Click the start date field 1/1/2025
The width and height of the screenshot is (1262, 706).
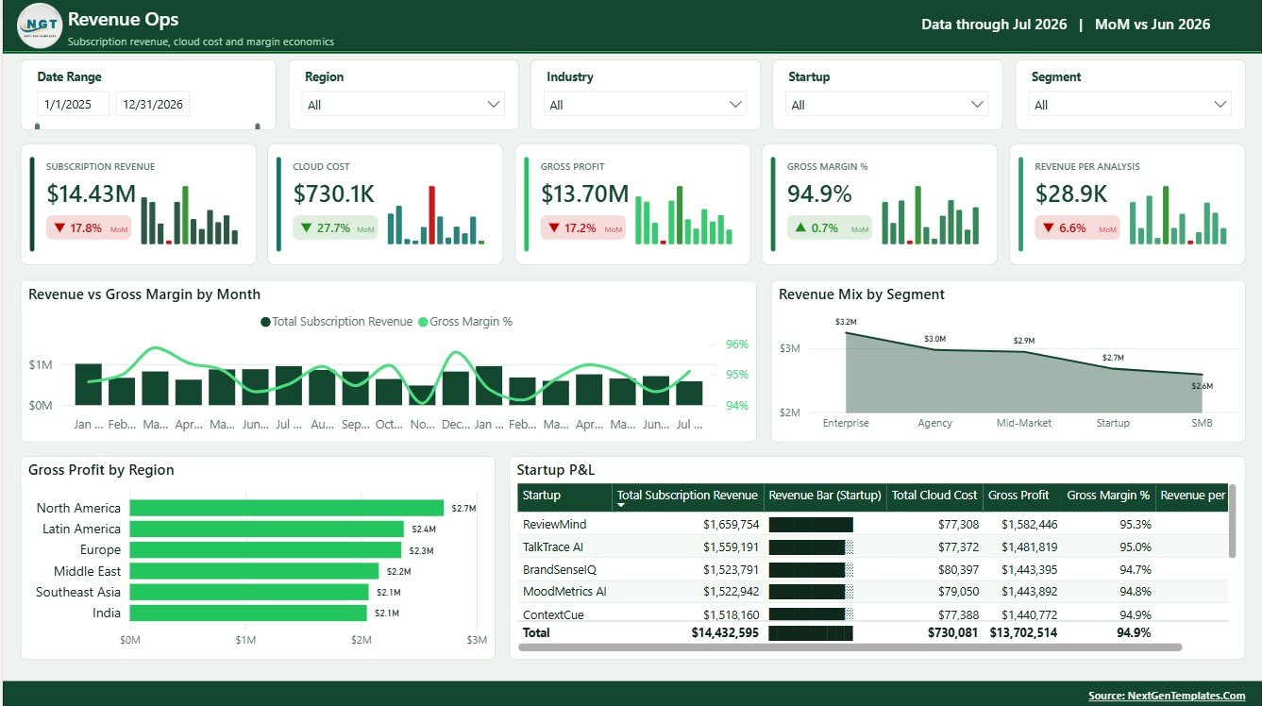(74, 104)
